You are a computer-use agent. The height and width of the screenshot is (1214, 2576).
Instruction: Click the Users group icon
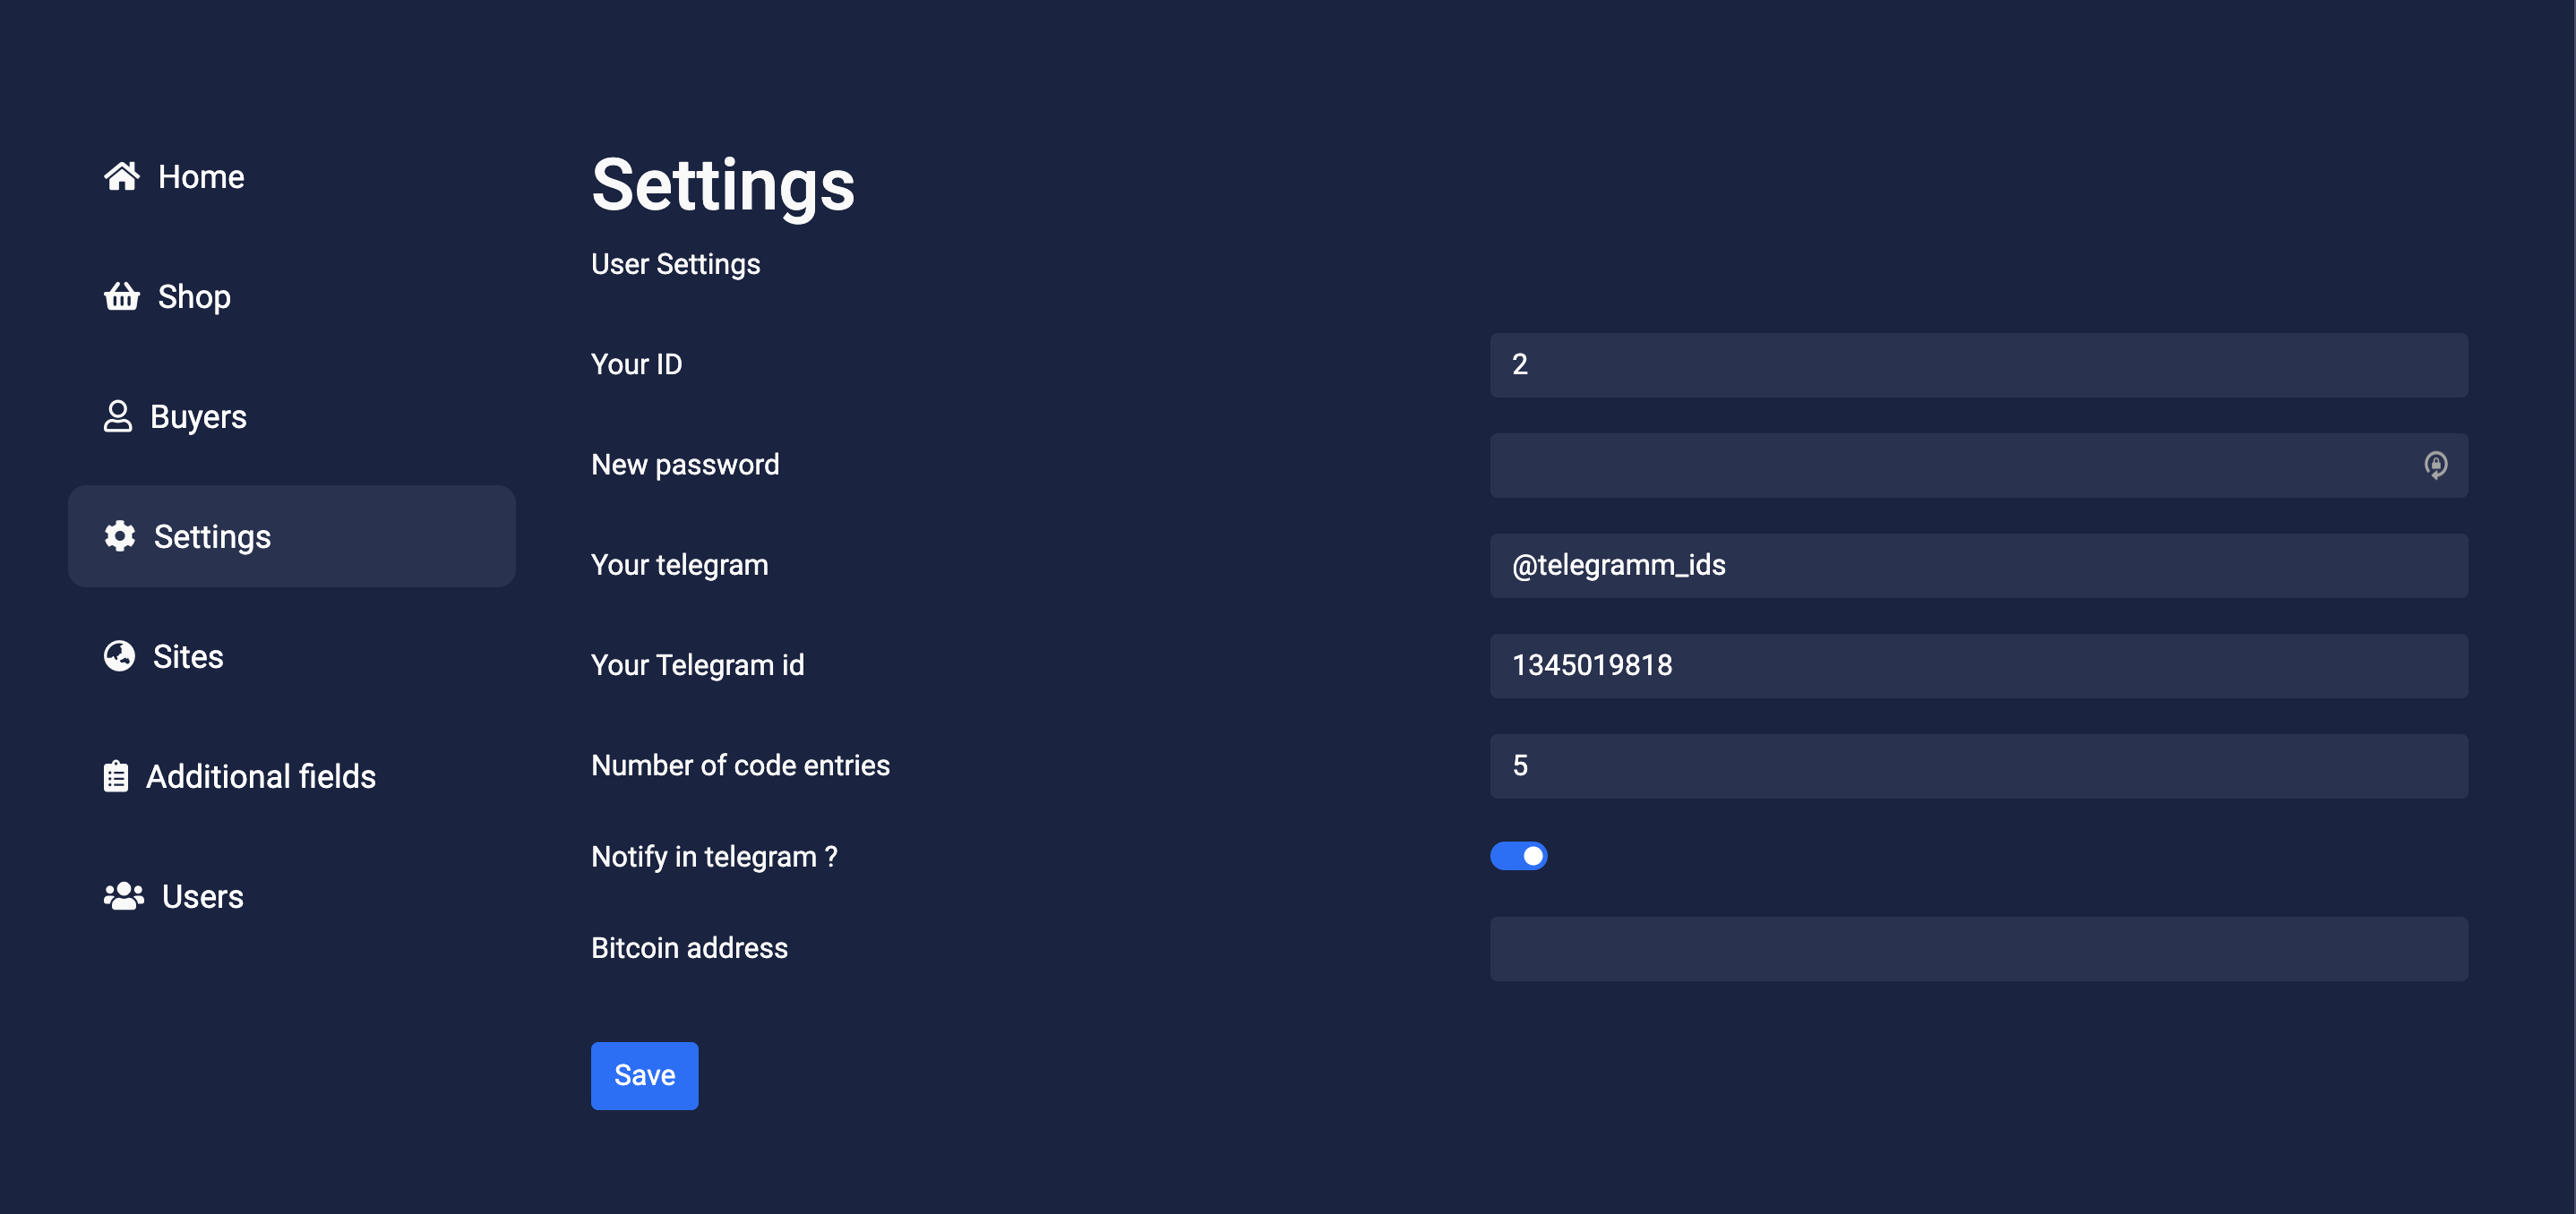click(x=124, y=896)
